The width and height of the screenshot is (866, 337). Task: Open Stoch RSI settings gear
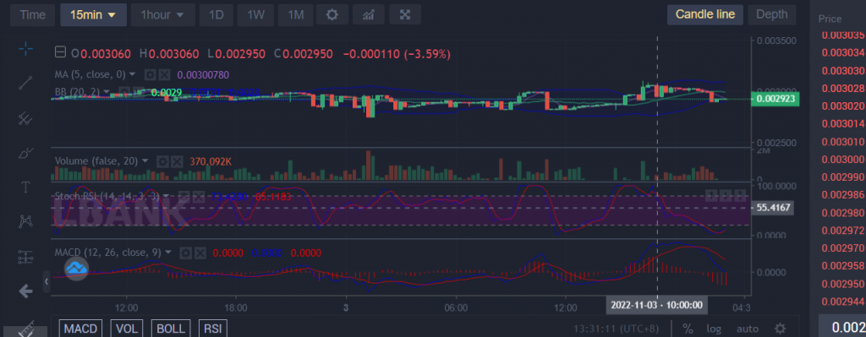point(184,196)
